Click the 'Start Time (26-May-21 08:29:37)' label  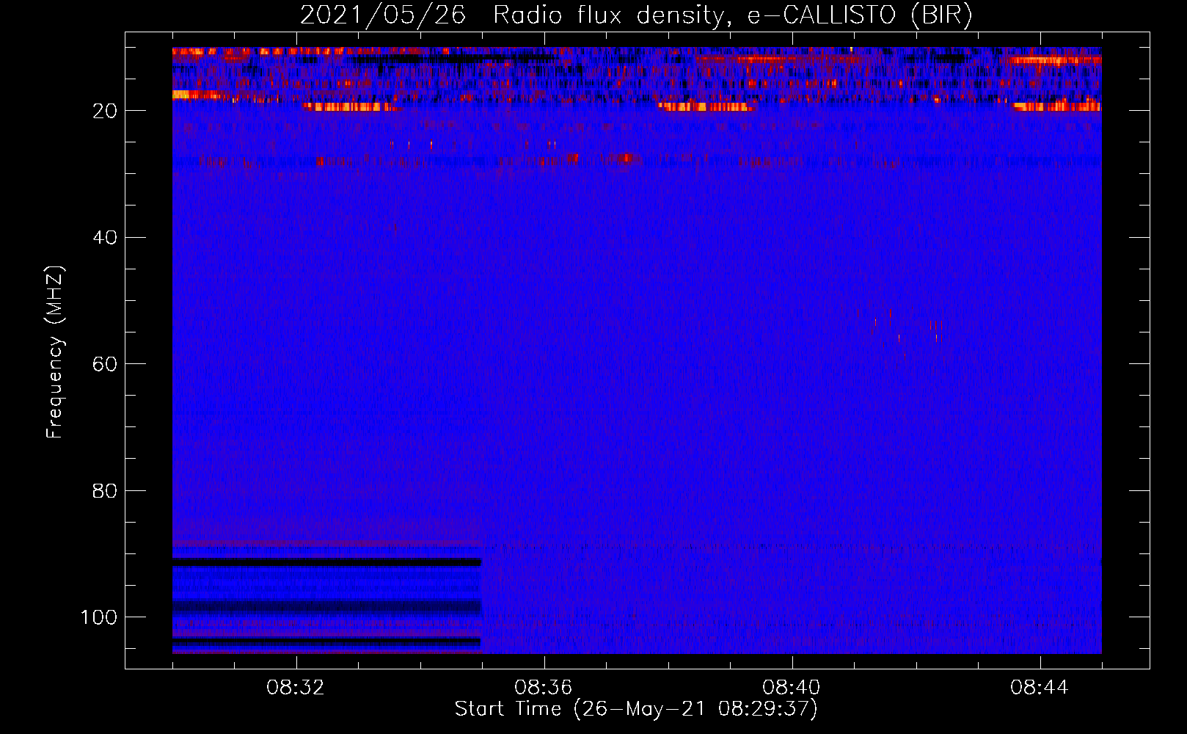(x=636, y=709)
